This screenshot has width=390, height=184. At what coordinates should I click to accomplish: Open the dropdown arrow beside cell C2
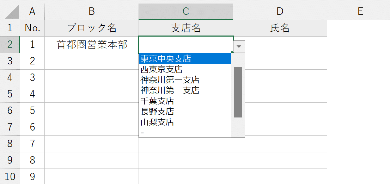coord(239,46)
